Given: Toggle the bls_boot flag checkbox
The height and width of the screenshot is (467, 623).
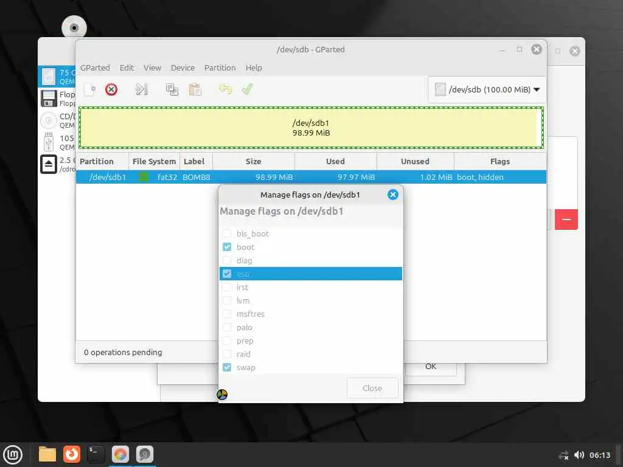Looking at the screenshot, I should (227, 233).
